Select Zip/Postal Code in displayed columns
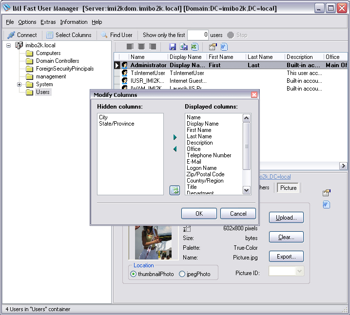Image resolution: width=350 pixels, height=315 pixels. (x=205, y=174)
